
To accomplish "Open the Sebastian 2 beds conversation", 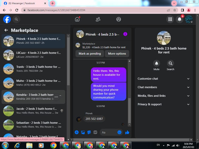I will click(33, 125).
